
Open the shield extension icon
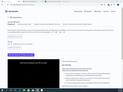114,5
